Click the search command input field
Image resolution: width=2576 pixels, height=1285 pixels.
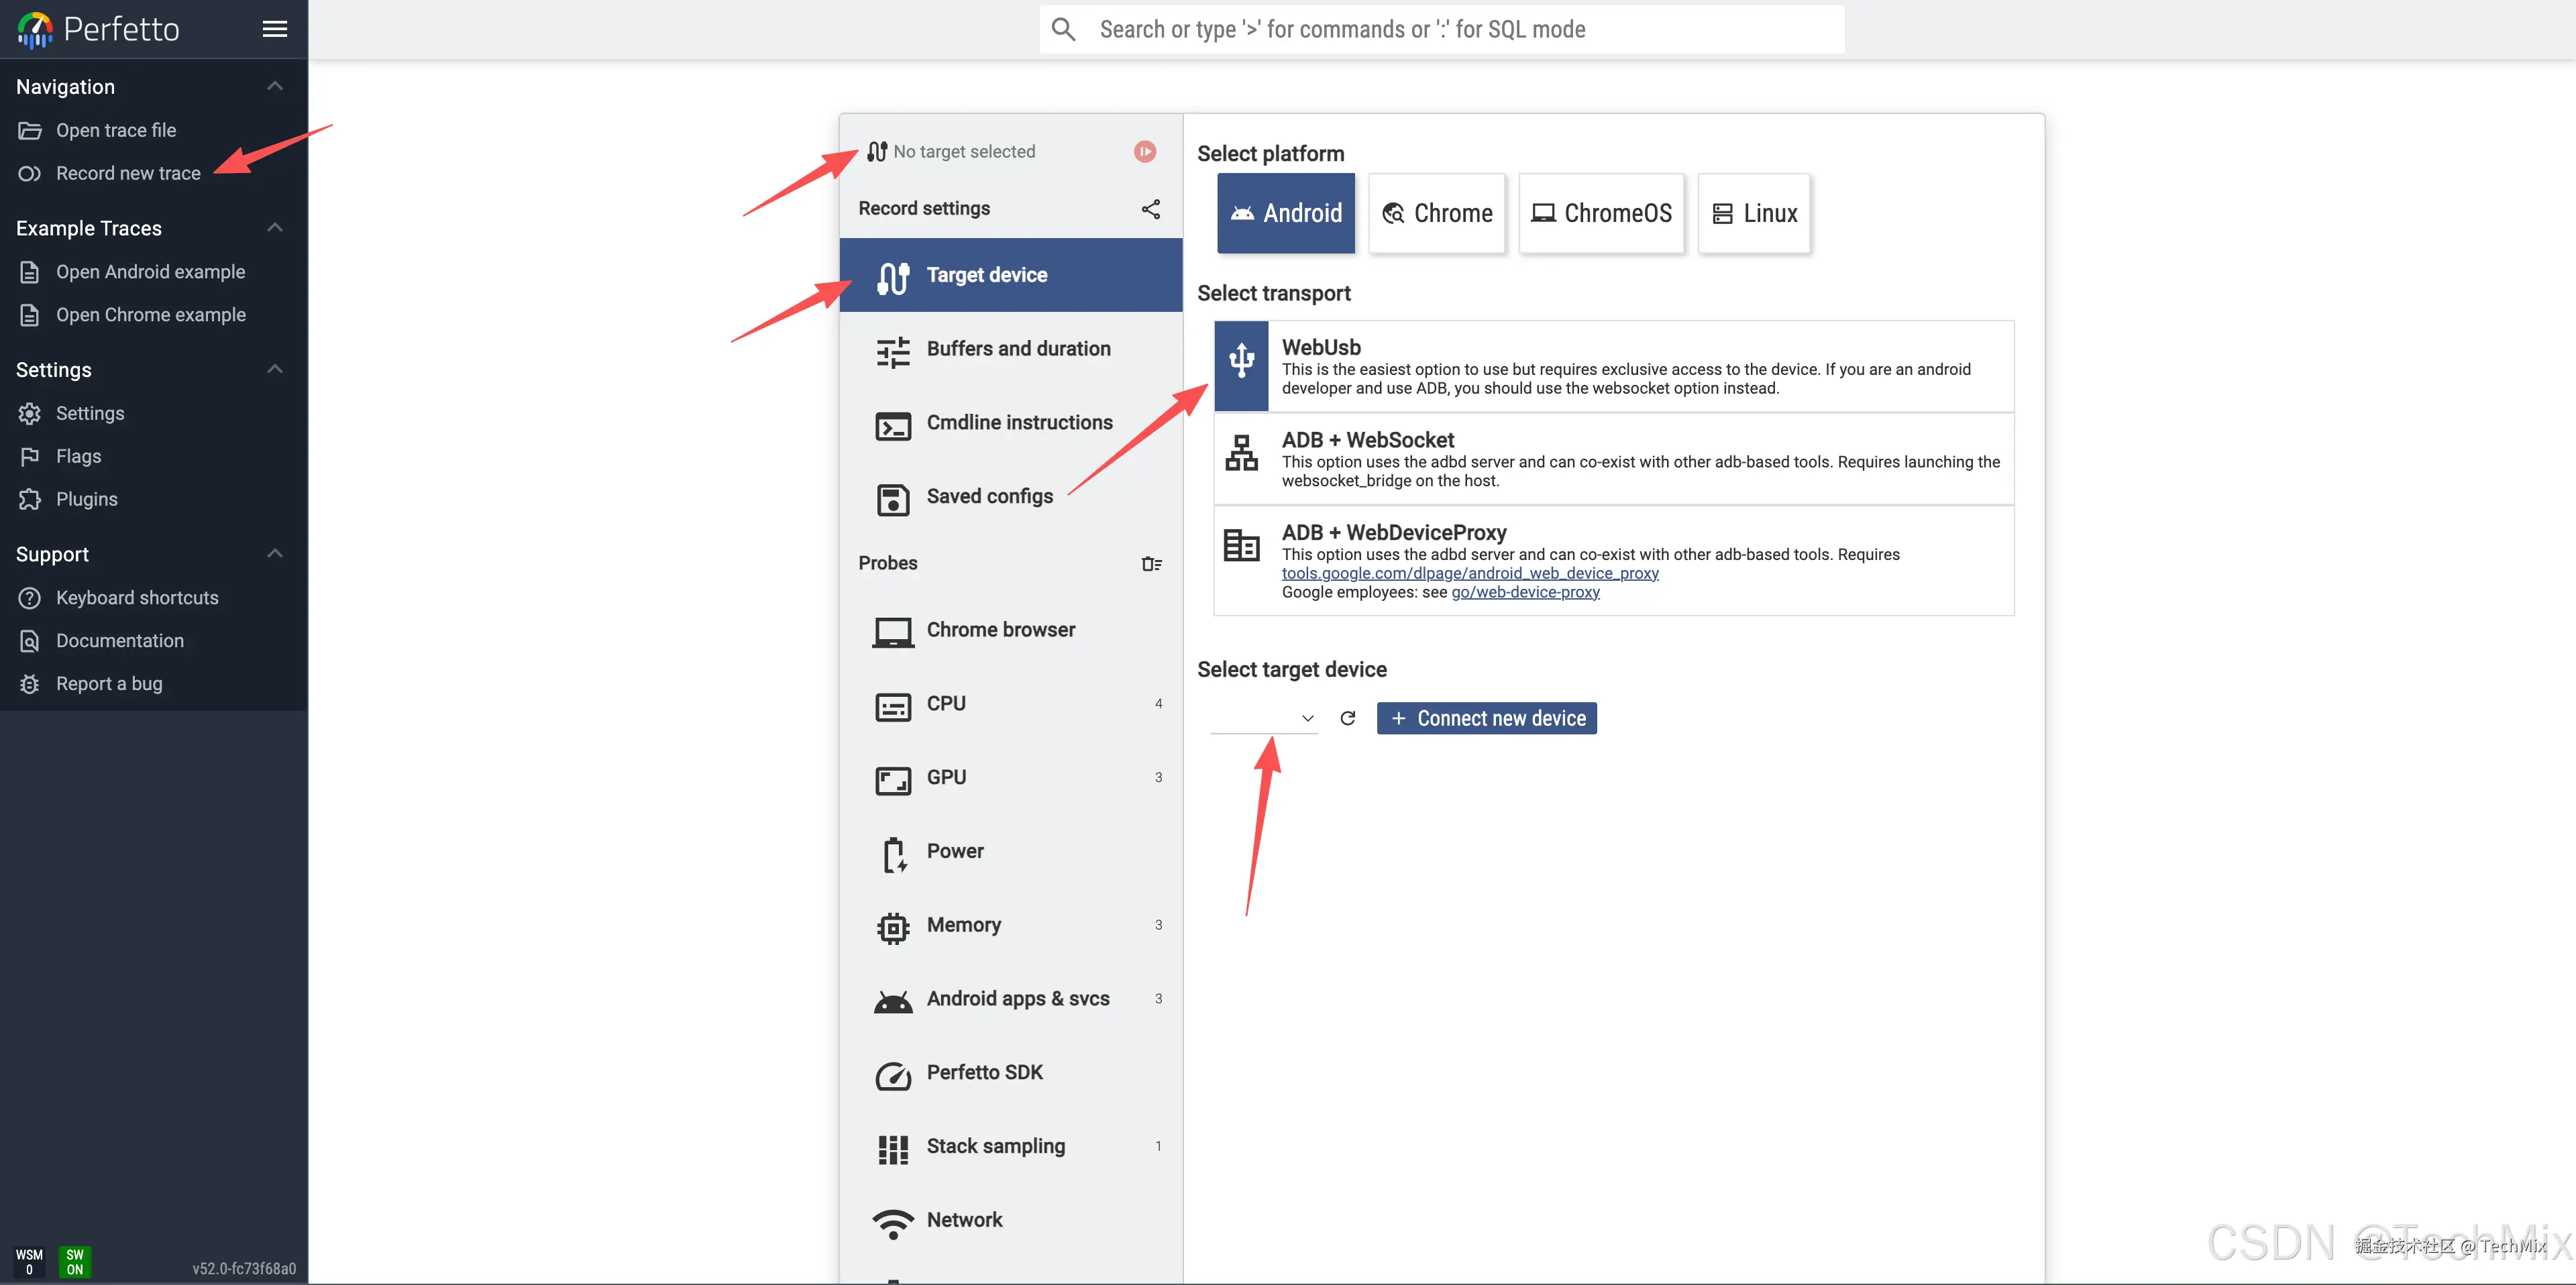point(1440,29)
